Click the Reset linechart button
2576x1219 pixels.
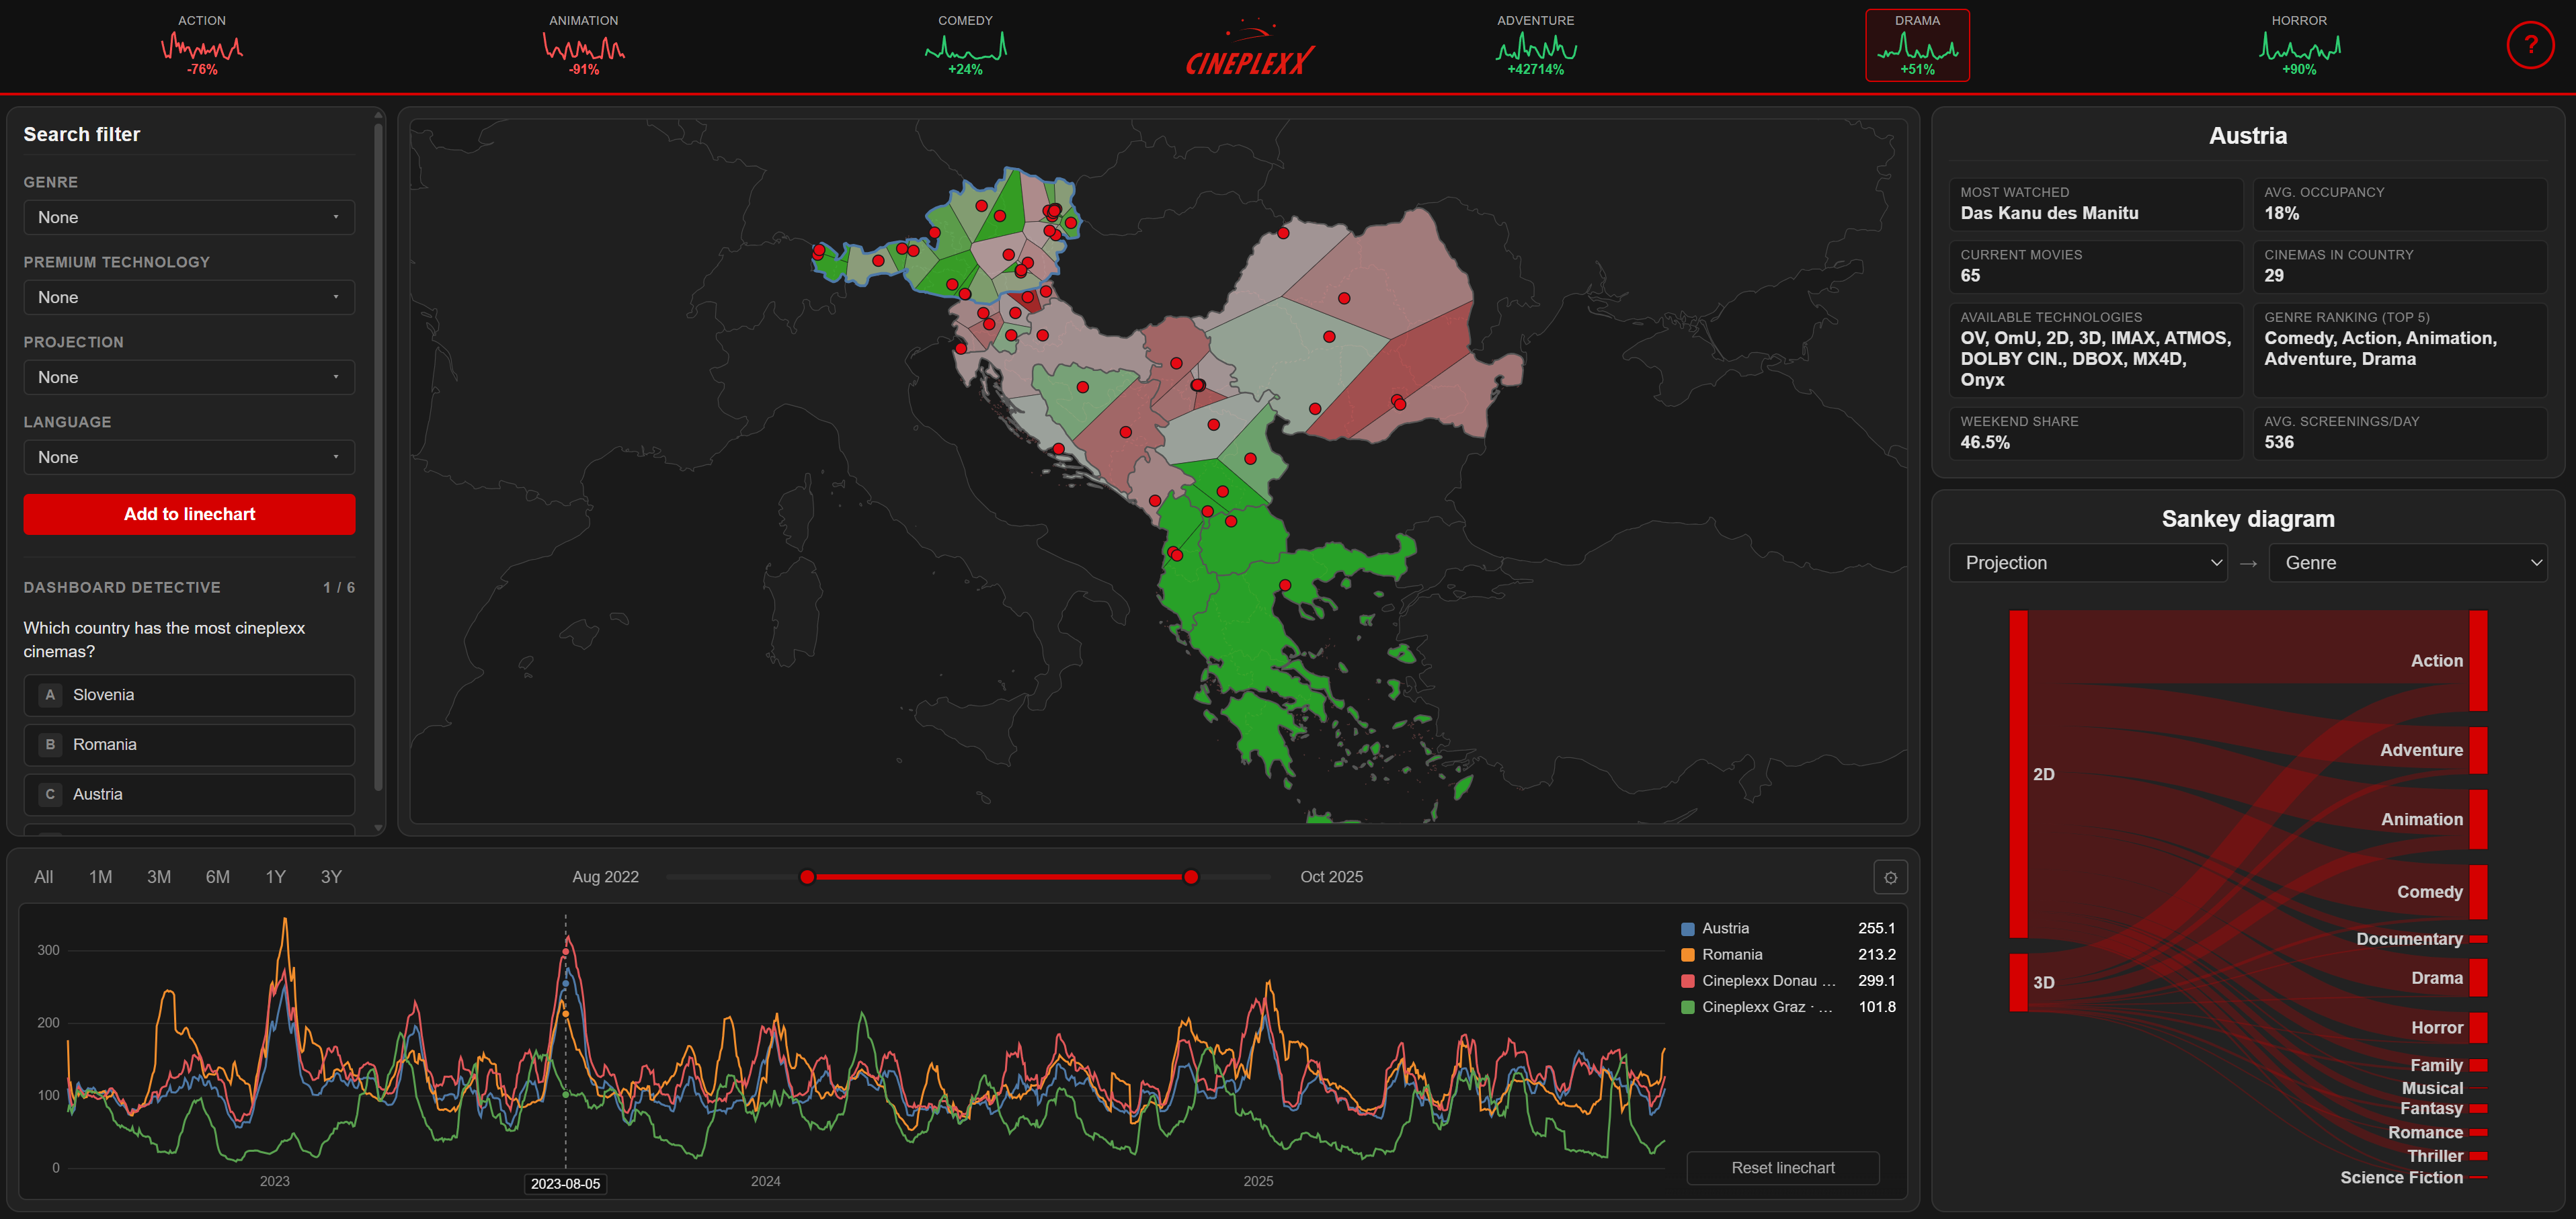(x=1783, y=1168)
